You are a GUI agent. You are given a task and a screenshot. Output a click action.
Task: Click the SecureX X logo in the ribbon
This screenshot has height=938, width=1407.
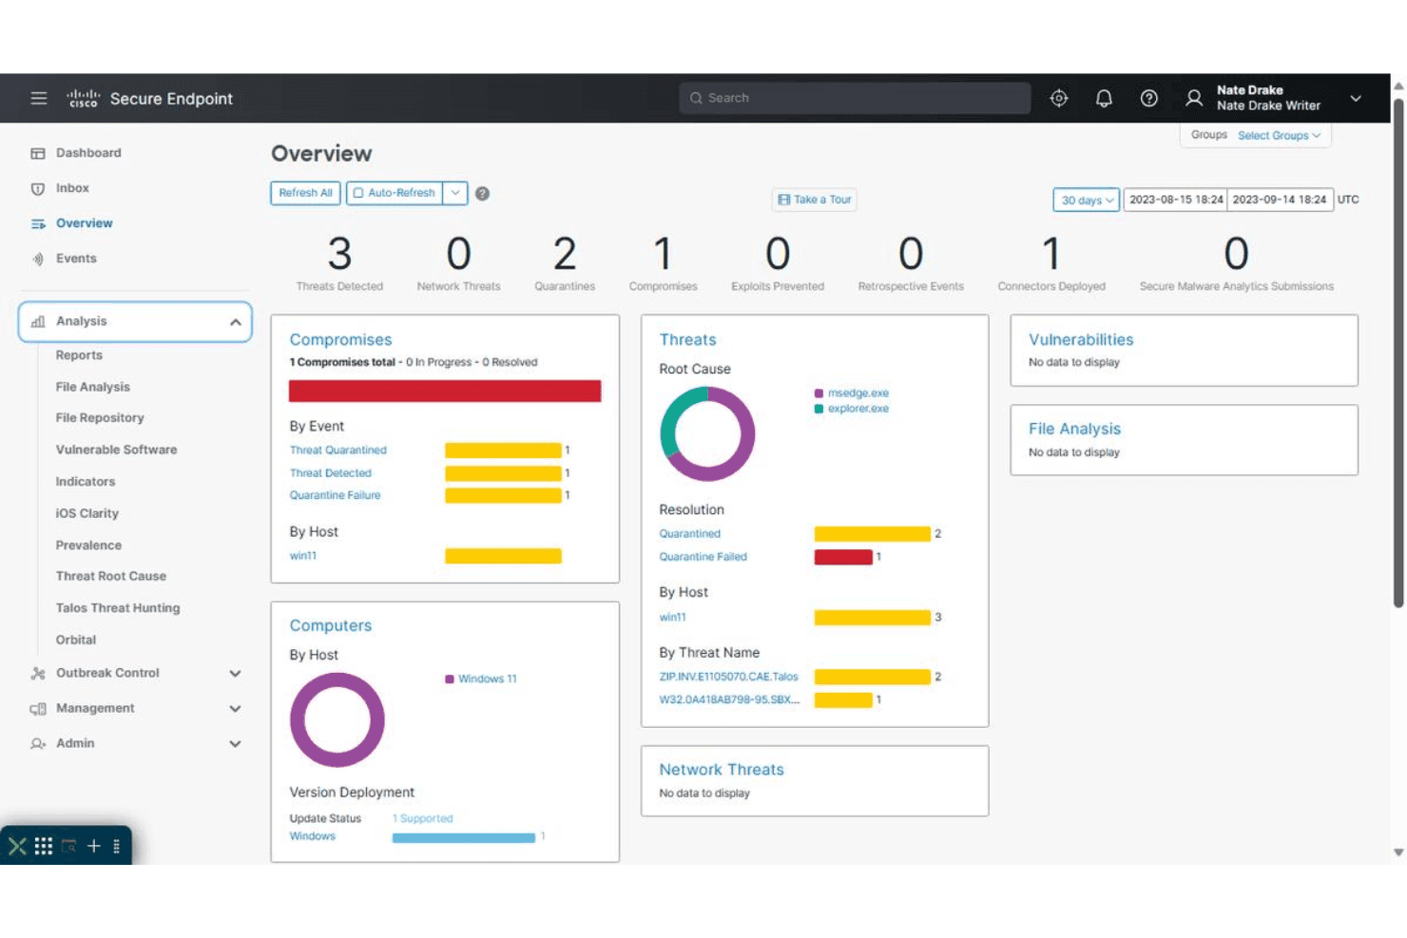pyautogui.click(x=17, y=846)
